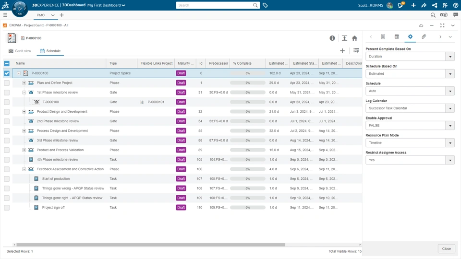Sort by the % Complete column header
Image resolution: width=461 pixels, height=259 pixels.
242,63
